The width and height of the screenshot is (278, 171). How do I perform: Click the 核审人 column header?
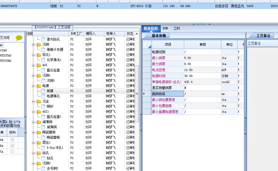coord(114,33)
